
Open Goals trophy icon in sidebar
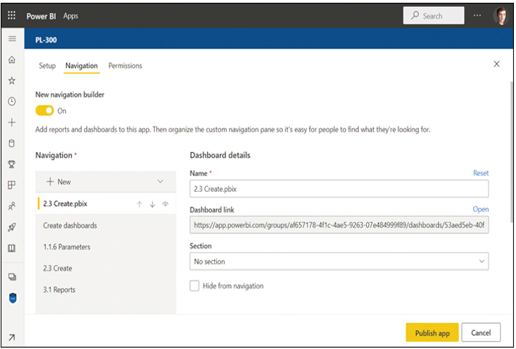[x=12, y=164]
